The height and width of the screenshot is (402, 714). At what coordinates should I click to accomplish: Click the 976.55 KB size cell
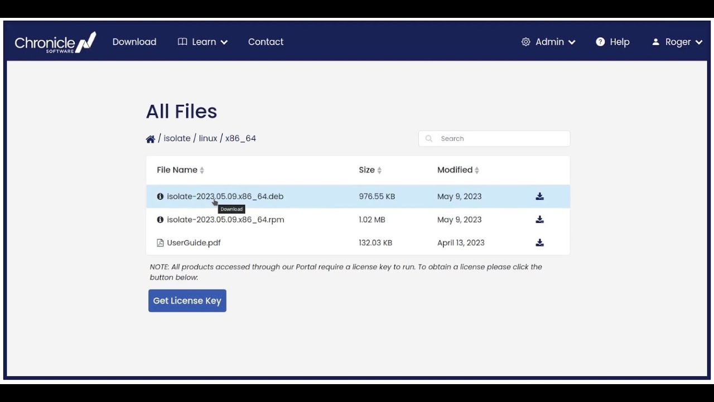coord(377,197)
